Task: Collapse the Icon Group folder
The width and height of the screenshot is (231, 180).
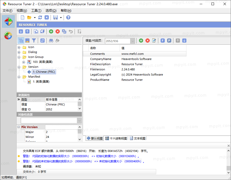Action: (19, 57)
